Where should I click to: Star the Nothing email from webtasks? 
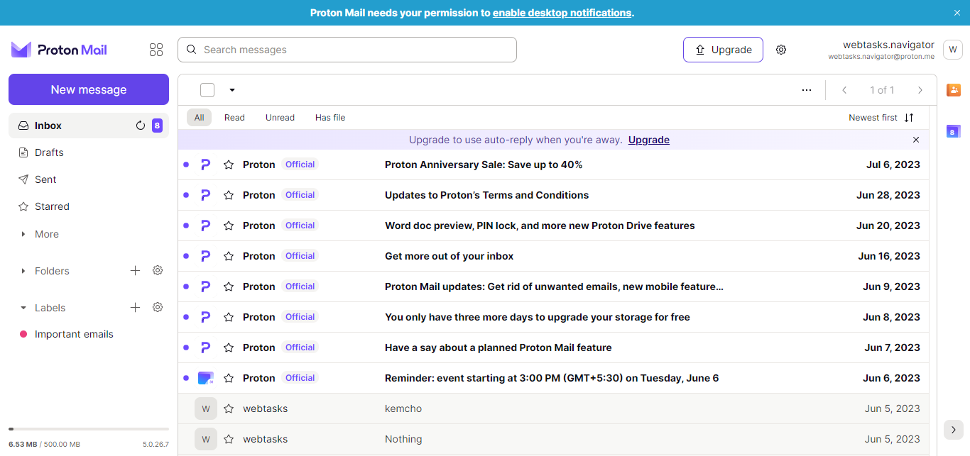pos(229,439)
